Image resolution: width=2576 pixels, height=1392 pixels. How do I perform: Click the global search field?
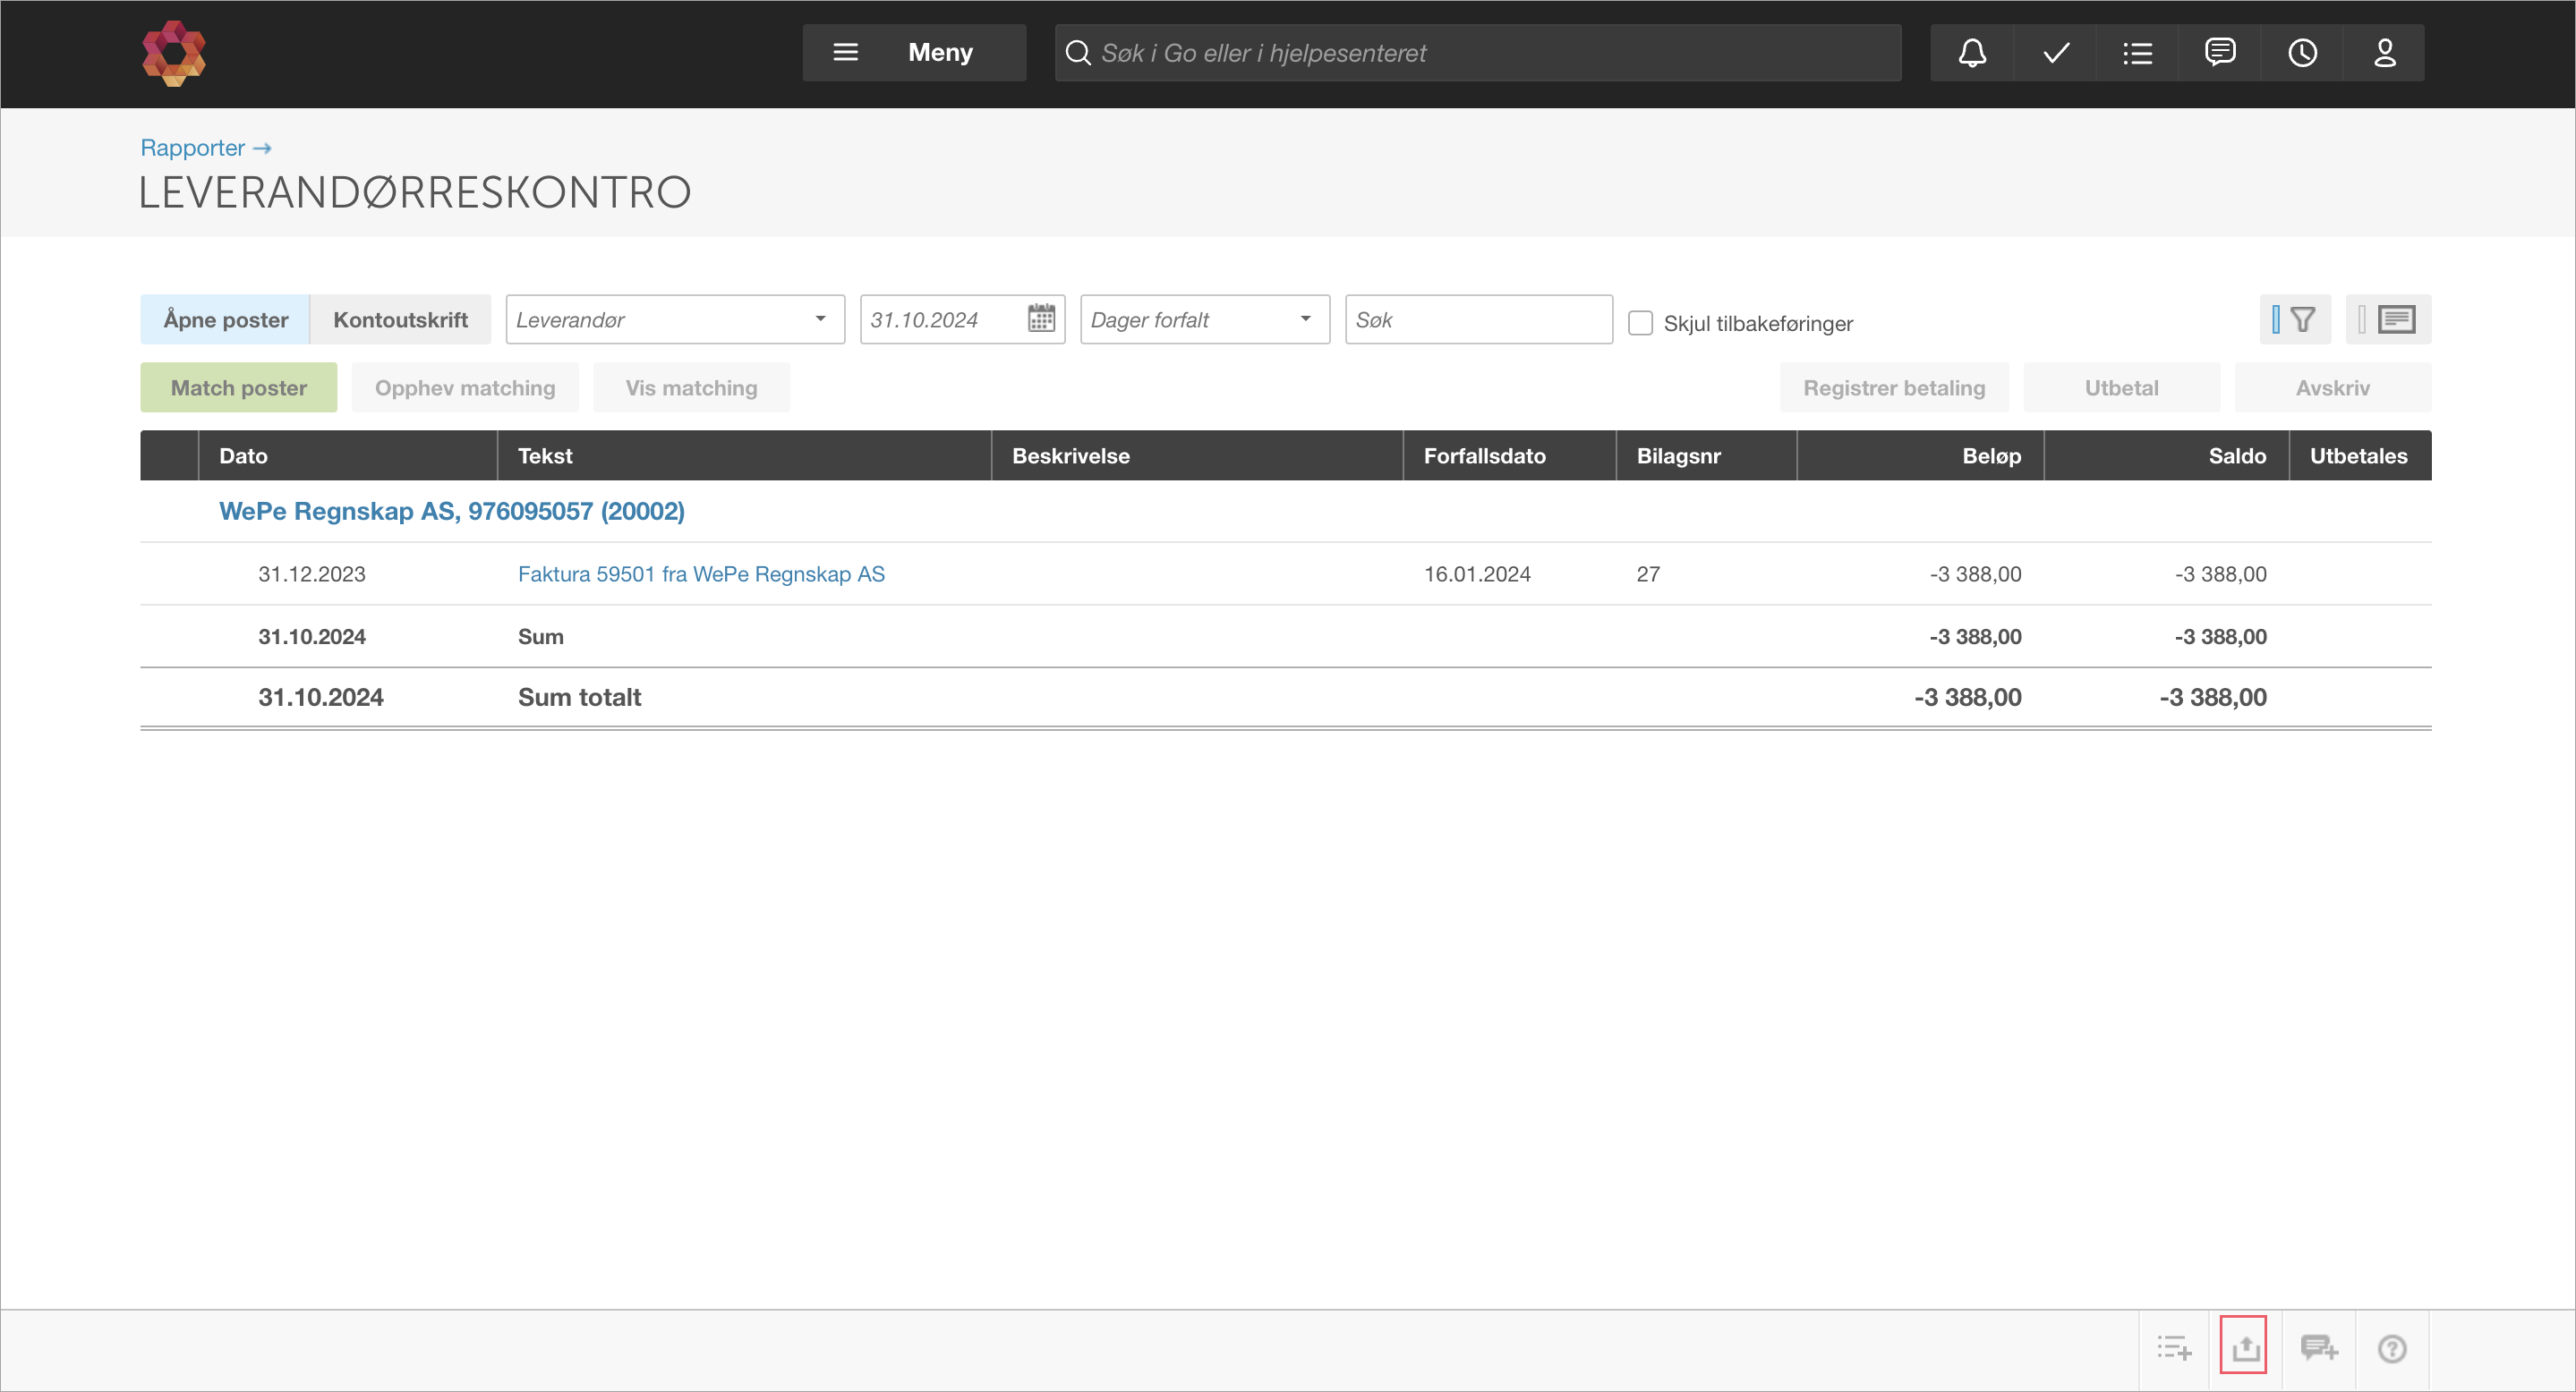1477,53
